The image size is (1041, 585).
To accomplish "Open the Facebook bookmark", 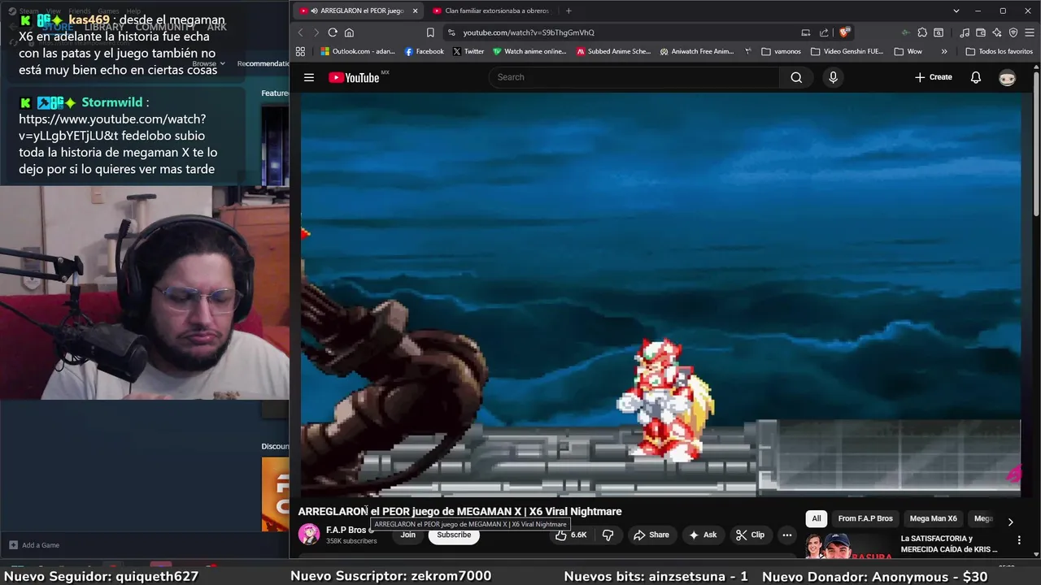I will [x=424, y=51].
